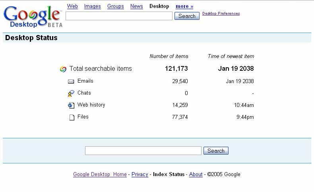Image resolution: width=314 pixels, height=192 pixels.
Task: Click the Time of newest item column header
Action: (x=231, y=56)
